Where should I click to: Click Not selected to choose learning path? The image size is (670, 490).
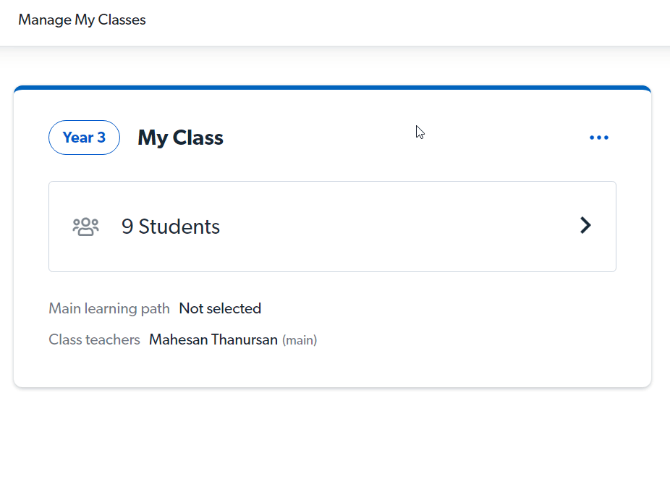(220, 308)
